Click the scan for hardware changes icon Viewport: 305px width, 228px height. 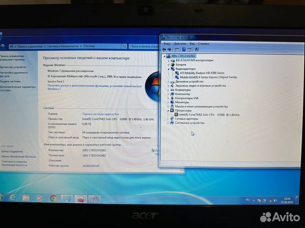[x=197, y=49]
